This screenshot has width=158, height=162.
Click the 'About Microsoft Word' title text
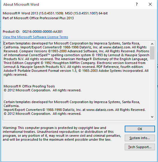(21, 5)
